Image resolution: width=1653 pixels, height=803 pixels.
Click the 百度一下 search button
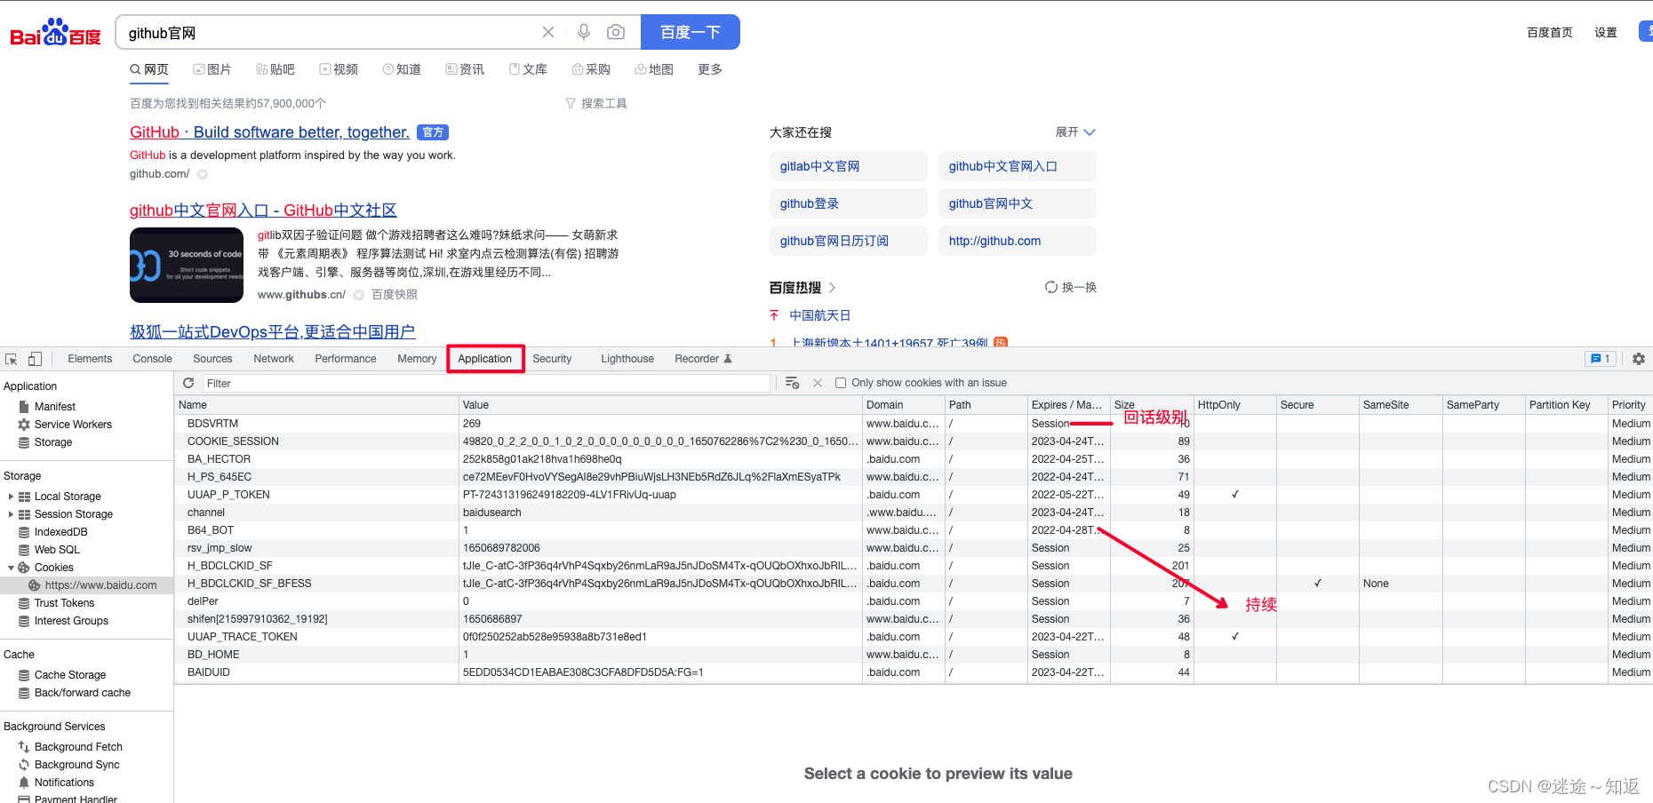tap(691, 31)
